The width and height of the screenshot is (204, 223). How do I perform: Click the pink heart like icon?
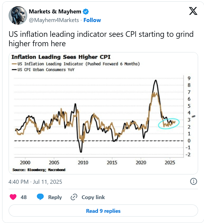13,197
